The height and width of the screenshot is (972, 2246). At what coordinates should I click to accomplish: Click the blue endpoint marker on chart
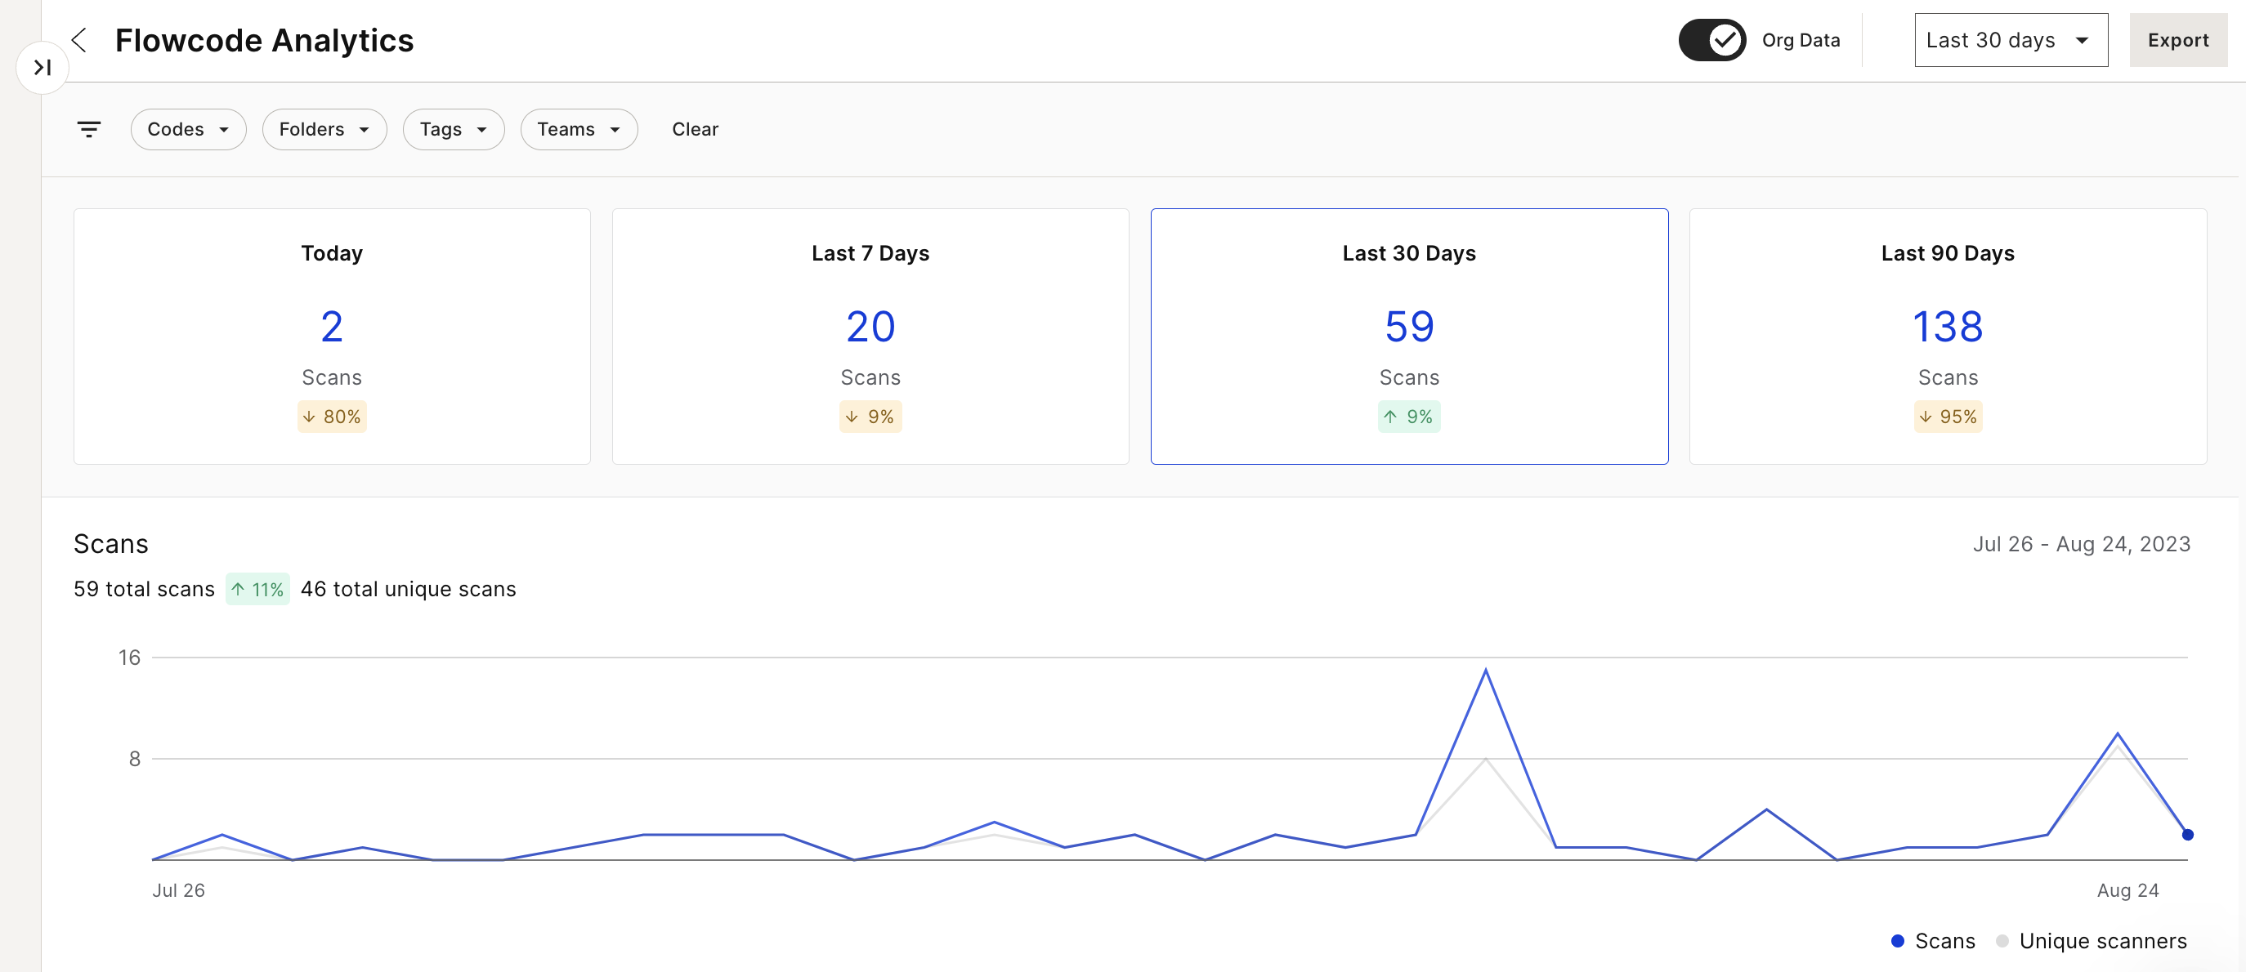[x=2186, y=836]
